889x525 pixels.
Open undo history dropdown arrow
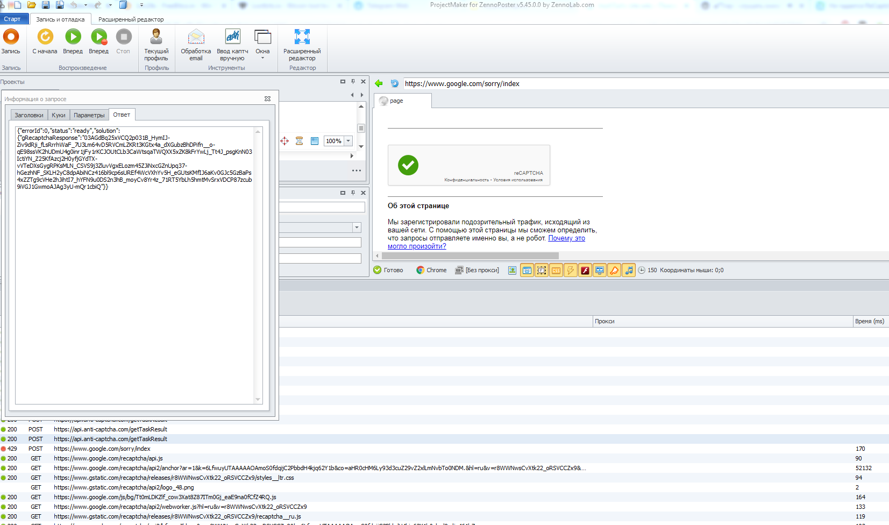tap(86, 5)
